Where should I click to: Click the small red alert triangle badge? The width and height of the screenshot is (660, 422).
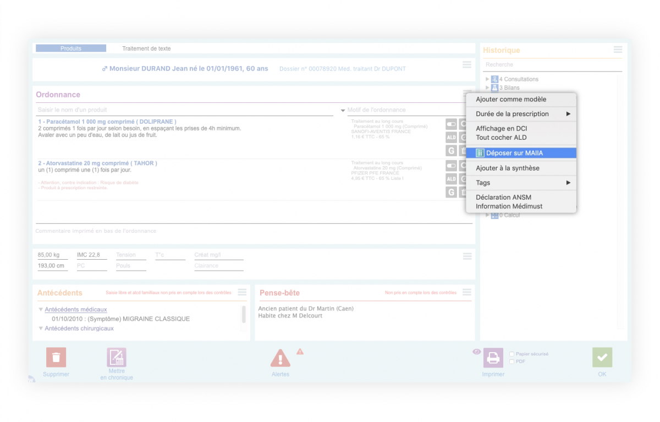(300, 351)
